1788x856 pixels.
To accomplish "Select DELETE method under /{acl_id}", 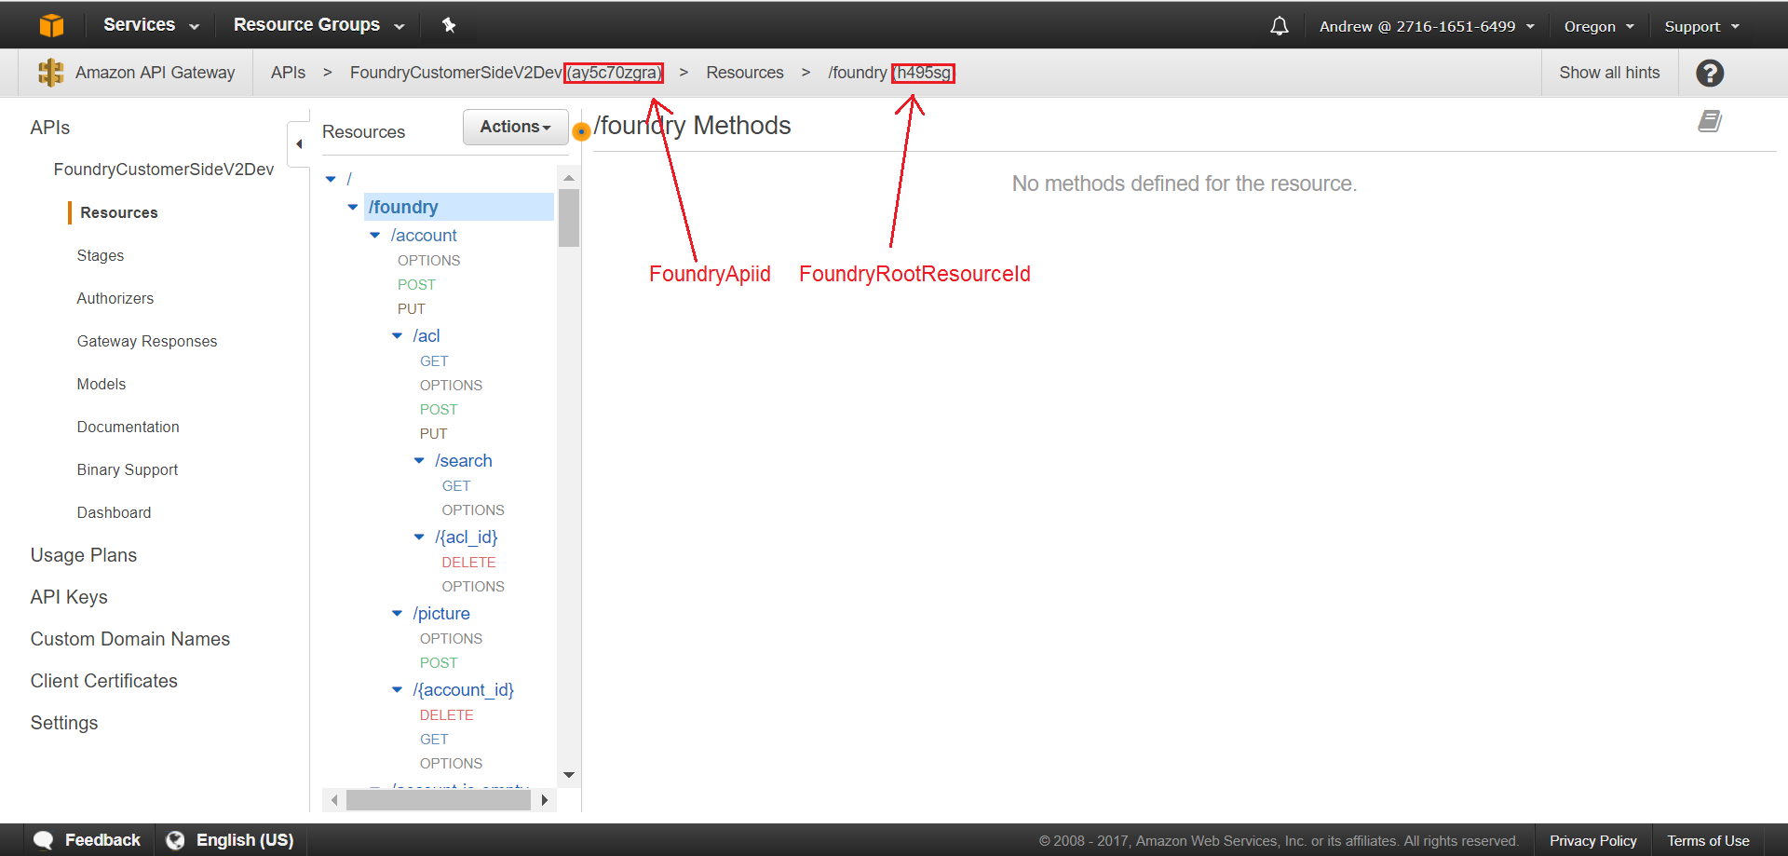I will [468, 563].
